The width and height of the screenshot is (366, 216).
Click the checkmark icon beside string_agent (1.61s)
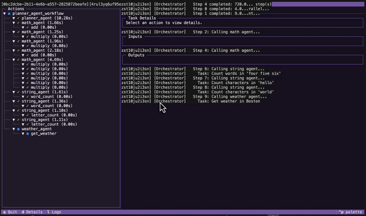pos(18,92)
